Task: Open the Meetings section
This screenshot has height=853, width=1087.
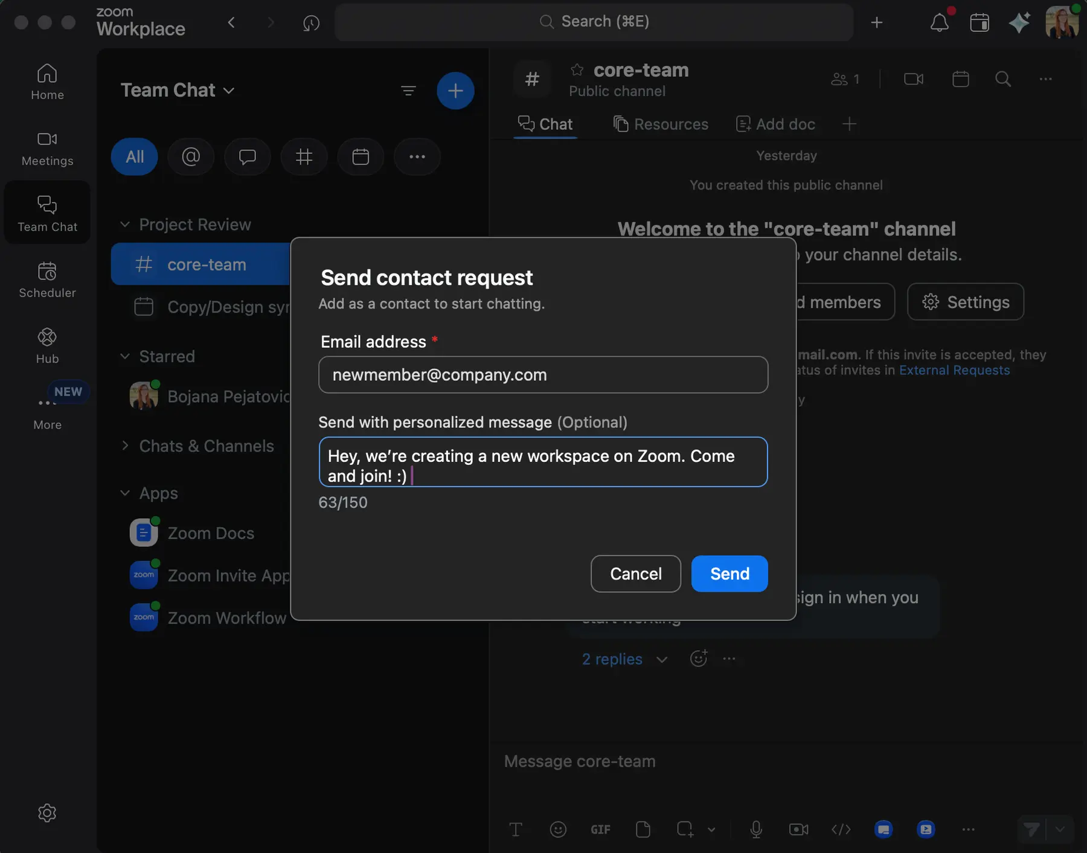Action: (47, 149)
